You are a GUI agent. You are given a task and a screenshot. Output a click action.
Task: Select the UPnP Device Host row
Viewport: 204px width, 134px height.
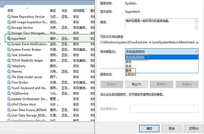coord(51,104)
